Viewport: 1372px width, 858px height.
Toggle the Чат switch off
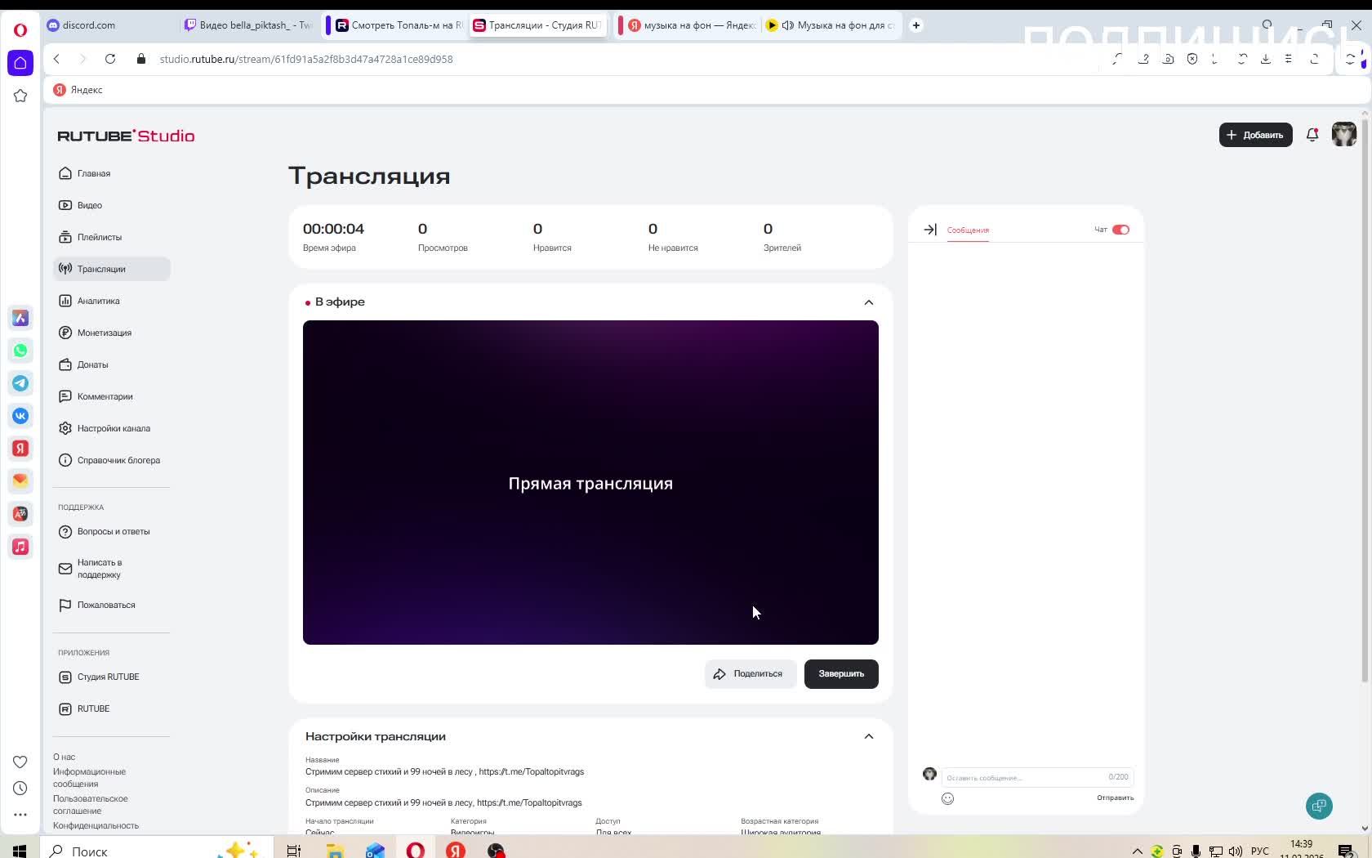point(1120,230)
